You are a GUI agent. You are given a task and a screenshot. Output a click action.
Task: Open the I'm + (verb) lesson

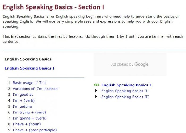pos(24,100)
